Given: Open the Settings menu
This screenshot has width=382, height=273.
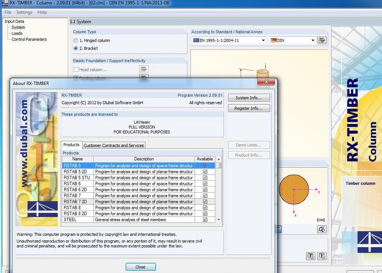Looking at the screenshot, I should (x=24, y=12).
